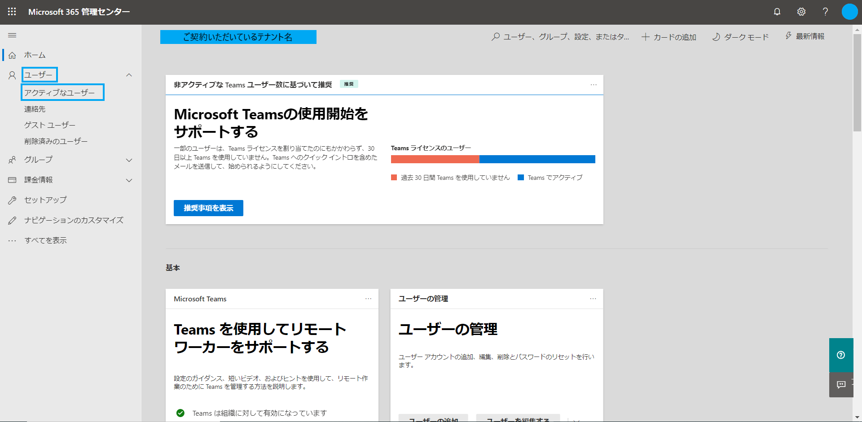Go to ホーム in navigation
862x422 pixels.
pos(35,55)
